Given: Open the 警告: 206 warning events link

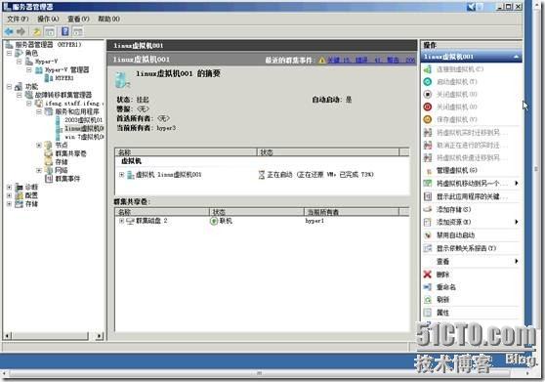Looking at the screenshot, I should [401, 61].
